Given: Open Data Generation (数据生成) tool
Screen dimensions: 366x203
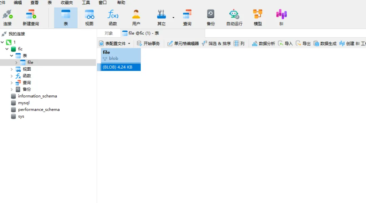Looking at the screenshot, I should coord(325,43).
